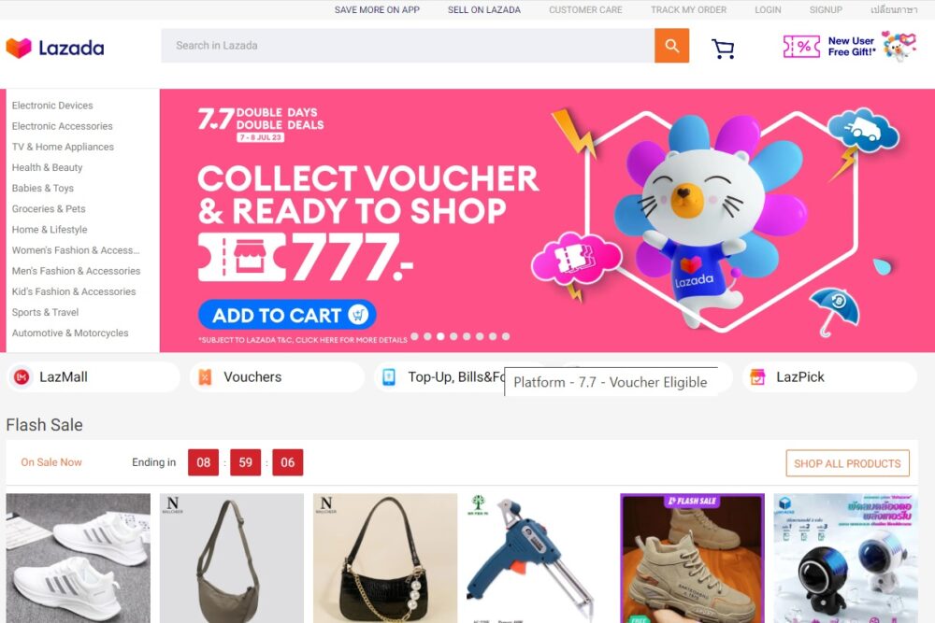The height and width of the screenshot is (623, 935).
Task: Click the Top-Up, Bills phone icon
Action: (389, 377)
